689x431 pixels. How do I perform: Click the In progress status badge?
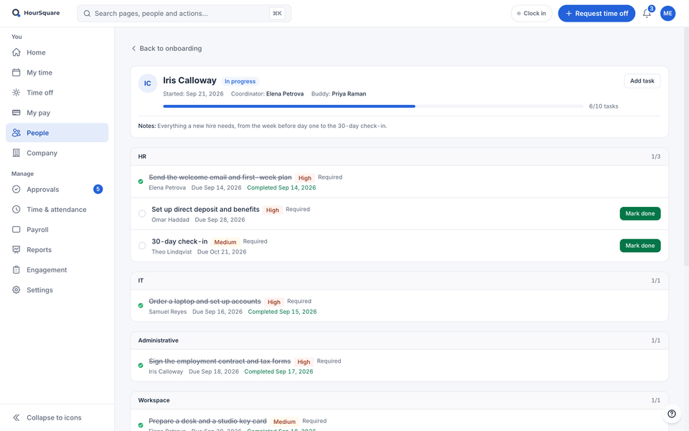pos(240,81)
